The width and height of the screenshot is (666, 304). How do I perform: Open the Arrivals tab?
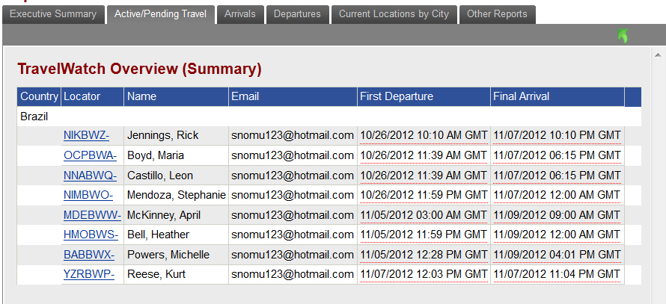pyautogui.click(x=240, y=14)
